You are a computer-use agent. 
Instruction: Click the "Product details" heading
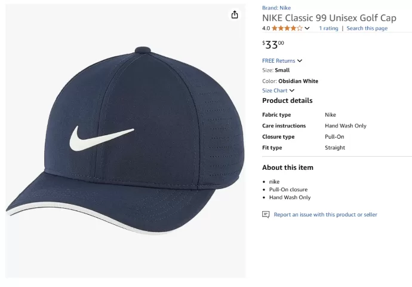tap(287, 100)
